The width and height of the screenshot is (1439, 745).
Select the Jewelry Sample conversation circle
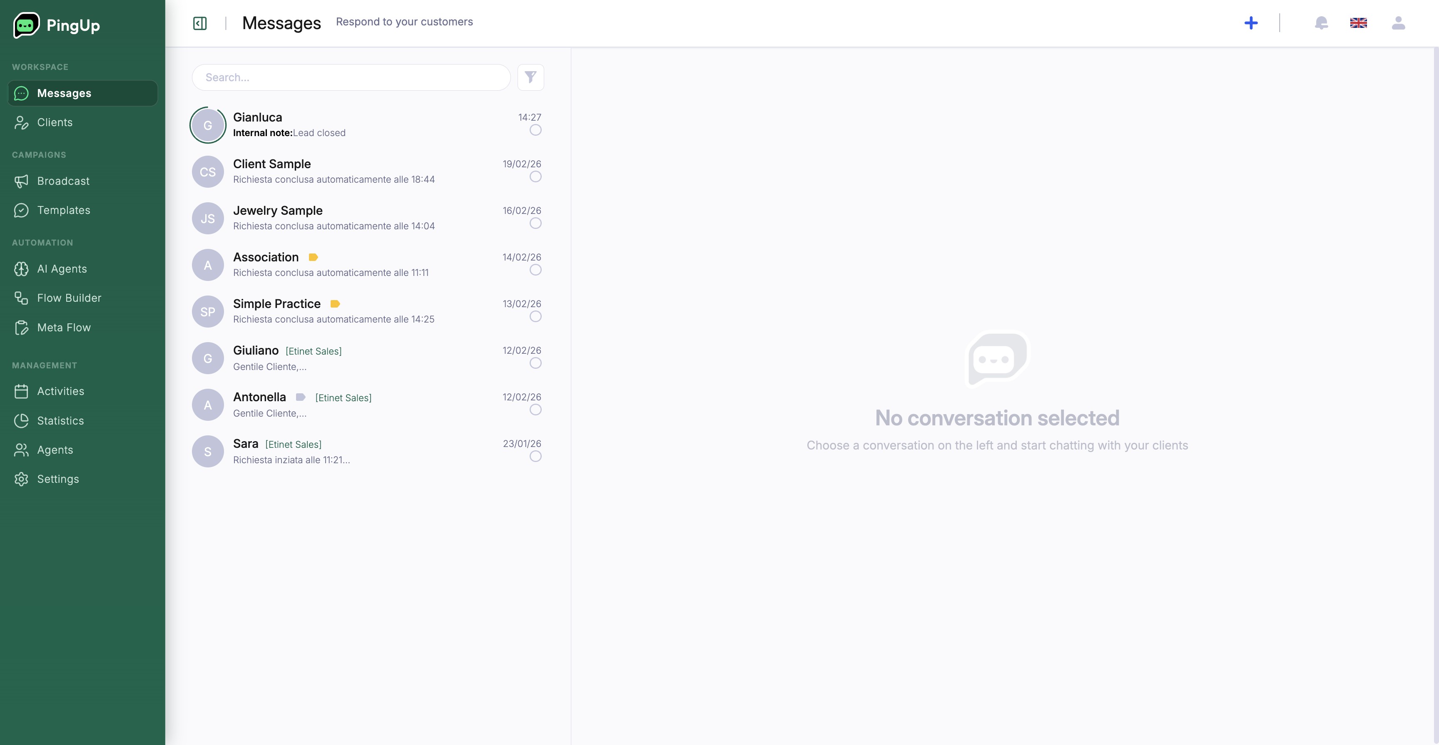(535, 223)
